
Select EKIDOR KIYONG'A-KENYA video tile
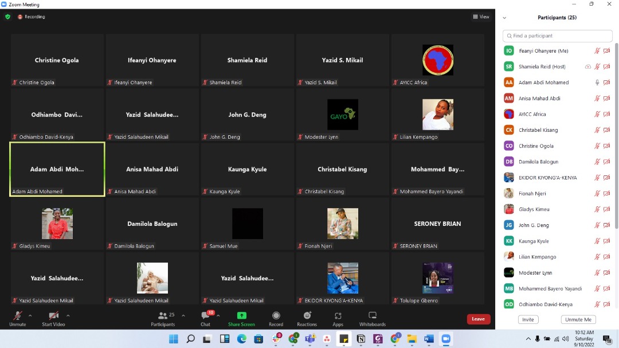[x=343, y=278]
